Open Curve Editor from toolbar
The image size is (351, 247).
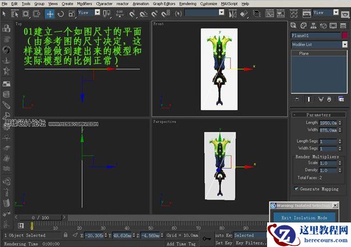click(x=269, y=14)
